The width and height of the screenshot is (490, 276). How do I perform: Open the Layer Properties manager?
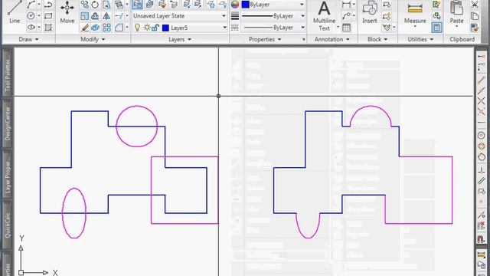pyautogui.click(x=137, y=5)
